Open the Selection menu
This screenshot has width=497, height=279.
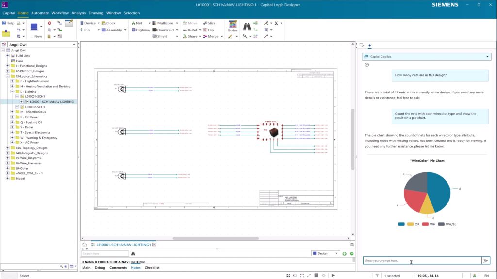pos(132,13)
